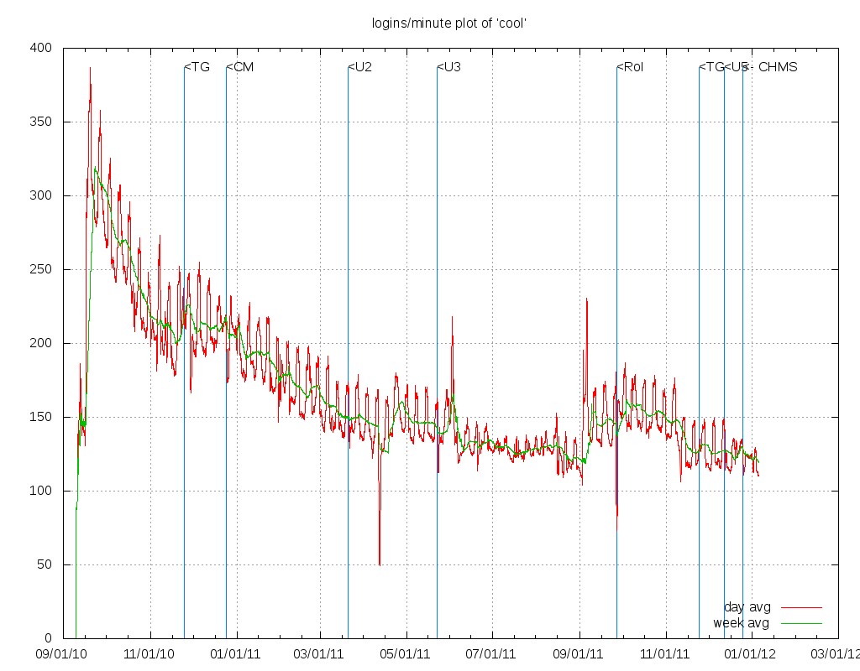Click the "<TG" marker label beside "<U5"

[711, 67]
